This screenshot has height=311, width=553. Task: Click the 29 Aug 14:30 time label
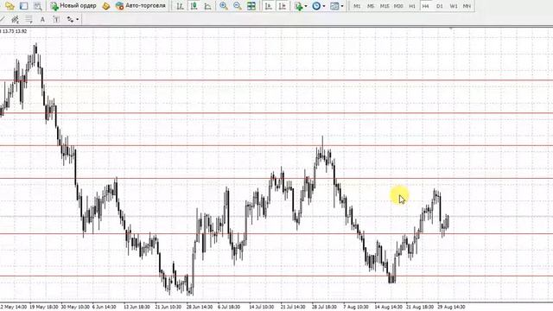[451, 307]
